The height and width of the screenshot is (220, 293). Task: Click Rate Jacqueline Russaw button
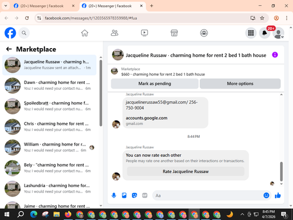tap(186, 171)
